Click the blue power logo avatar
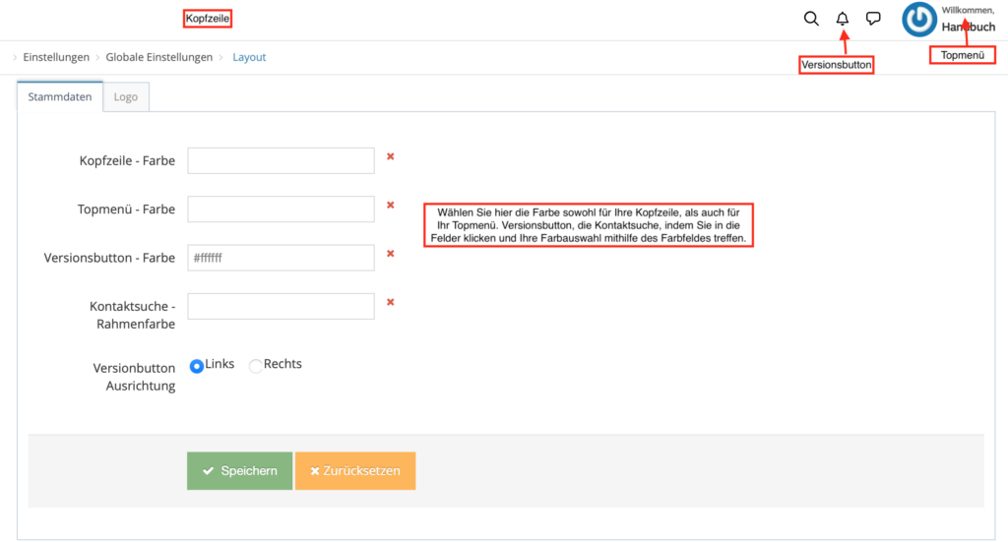 point(919,20)
